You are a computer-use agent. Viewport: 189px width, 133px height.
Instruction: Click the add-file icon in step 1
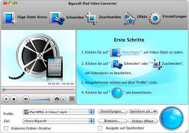point(116,52)
